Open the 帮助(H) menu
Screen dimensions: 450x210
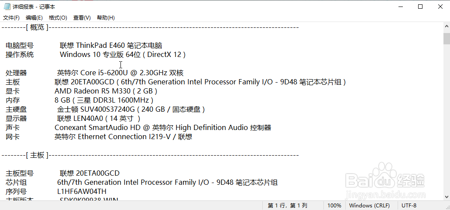pos(106,18)
